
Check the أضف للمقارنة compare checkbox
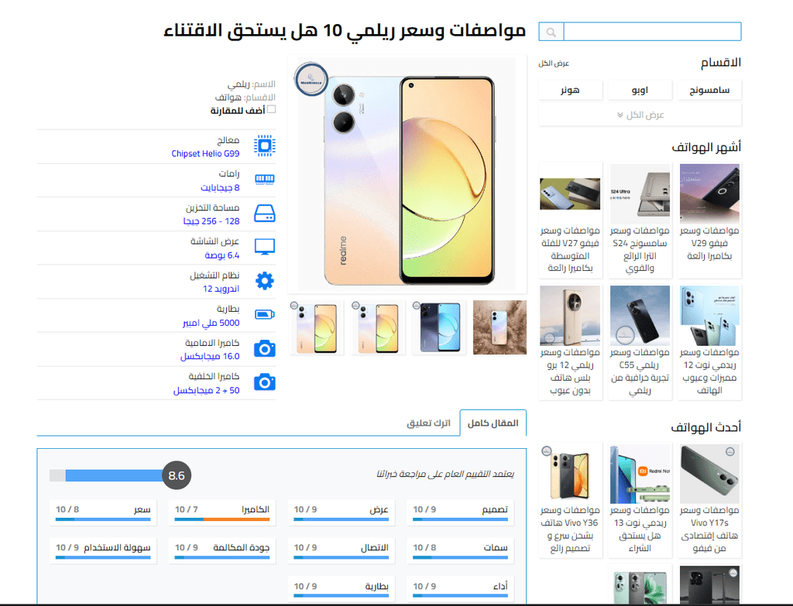[x=272, y=110]
